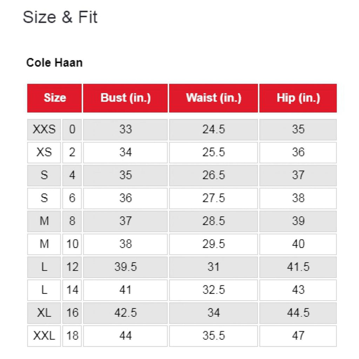Select the XS size cell
This screenshot has height=359, width=359.
(44, 153)
